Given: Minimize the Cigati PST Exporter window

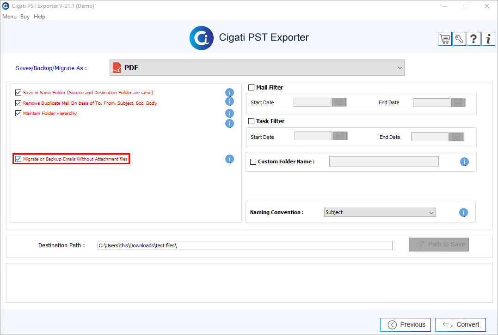Looking at the screenshot, I should 445,6.
